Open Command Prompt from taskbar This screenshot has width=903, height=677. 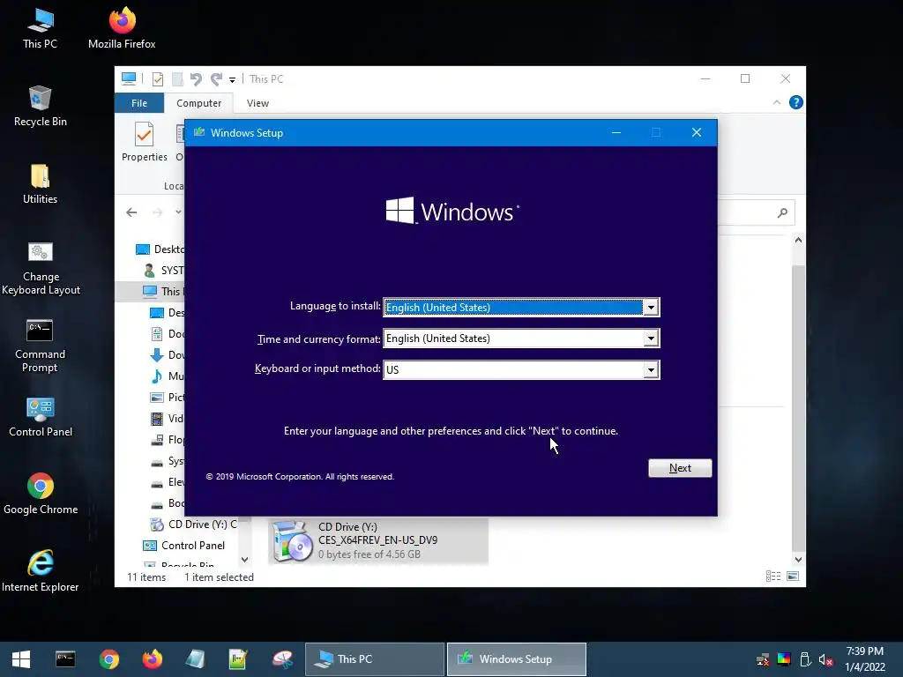coord(65,659)
